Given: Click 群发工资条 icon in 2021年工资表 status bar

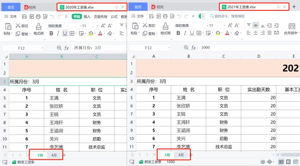Looking at the screenshot, I should point(141,162).
